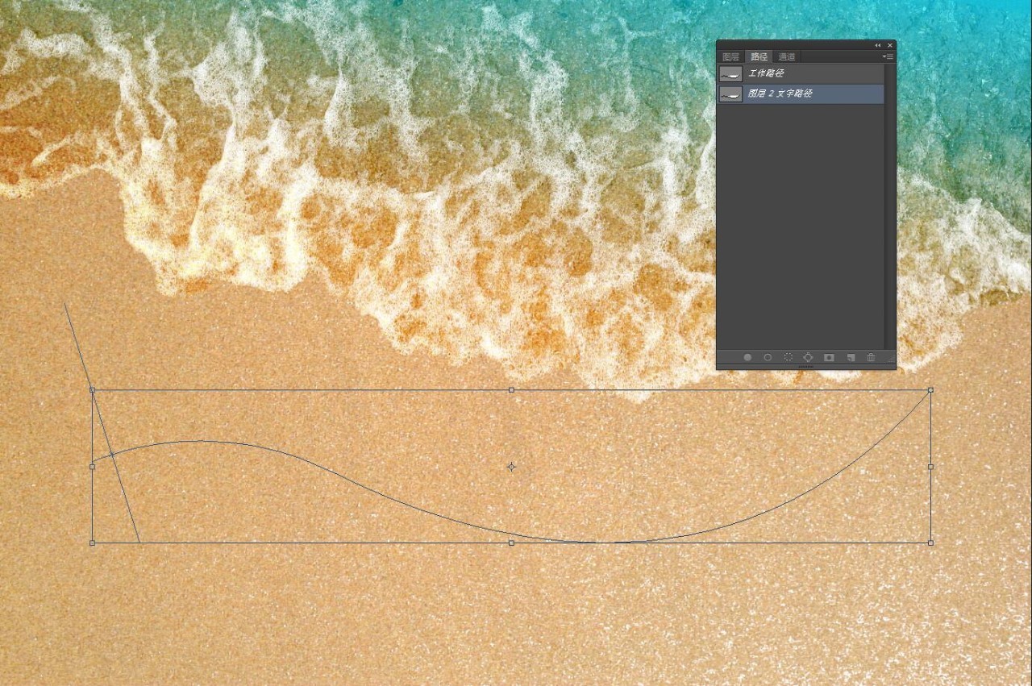Screen dimensions: 1032x686
Task: Close the floating Paths panel
Action: [x=890, y=45]
